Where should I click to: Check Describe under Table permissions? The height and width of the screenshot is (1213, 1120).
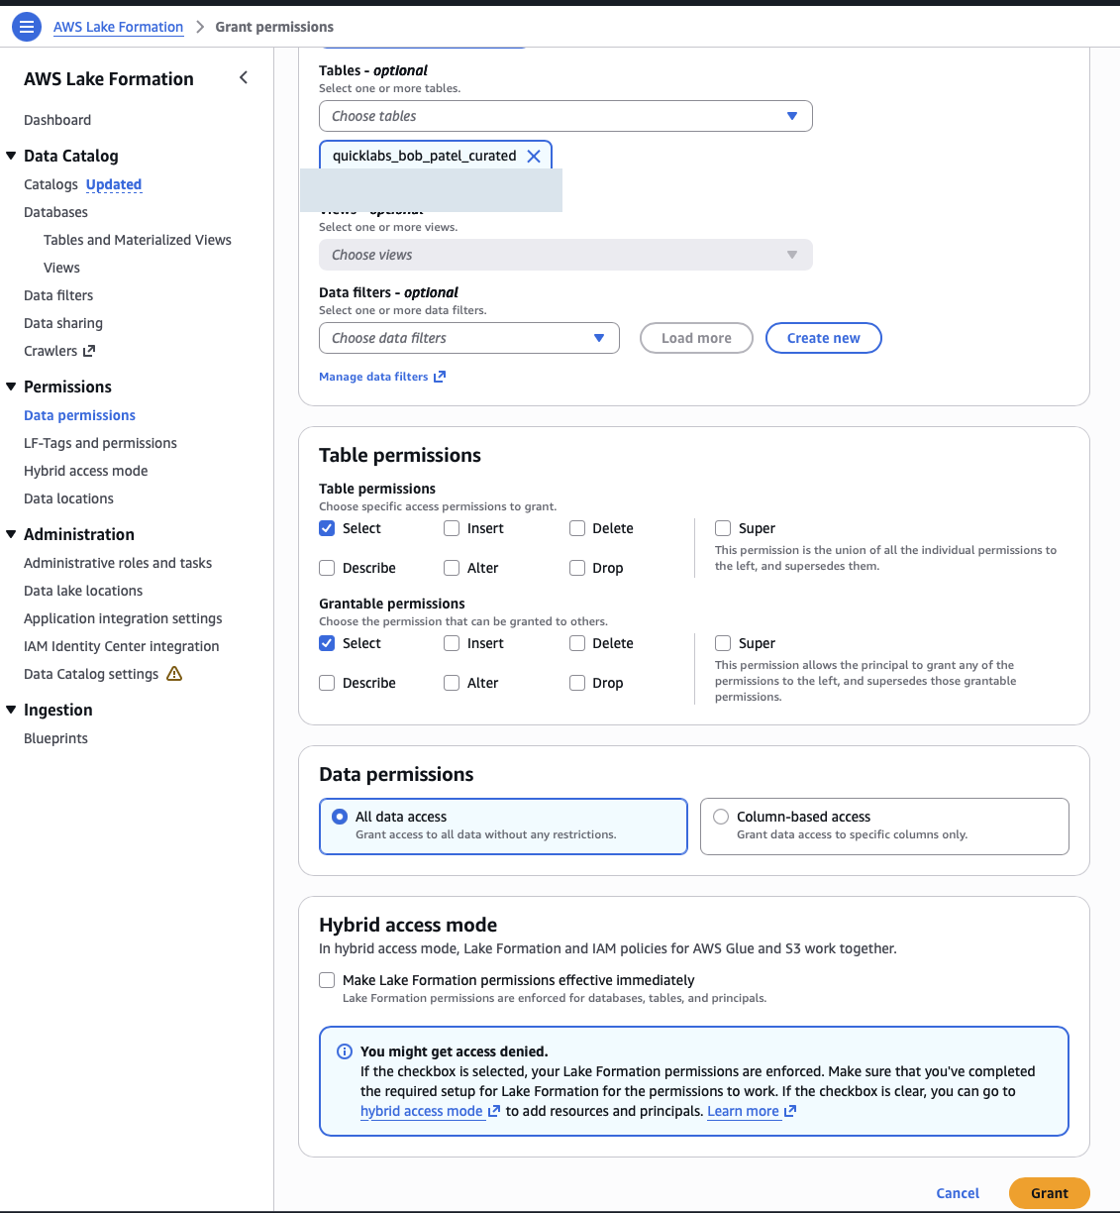click(327, 568)
